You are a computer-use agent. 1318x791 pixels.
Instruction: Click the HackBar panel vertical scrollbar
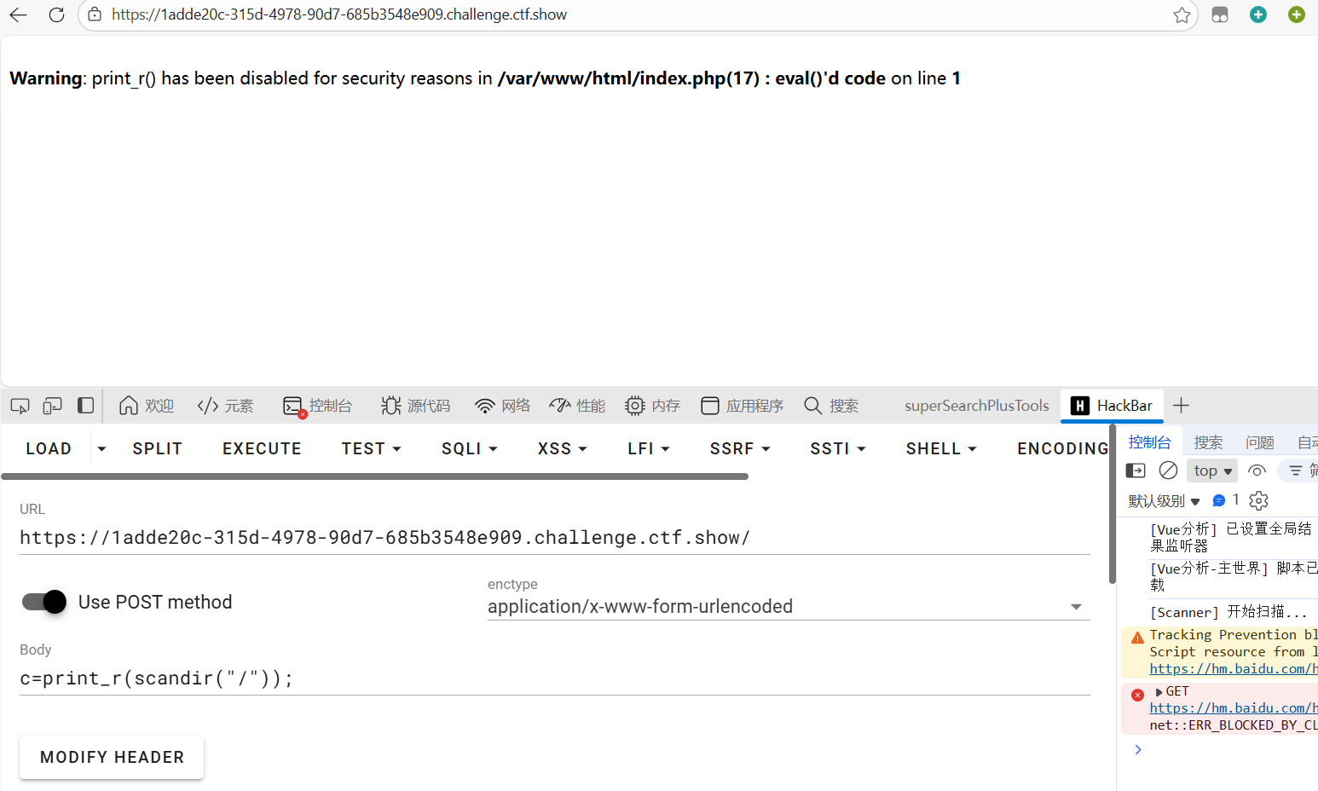coord(1112,505)
